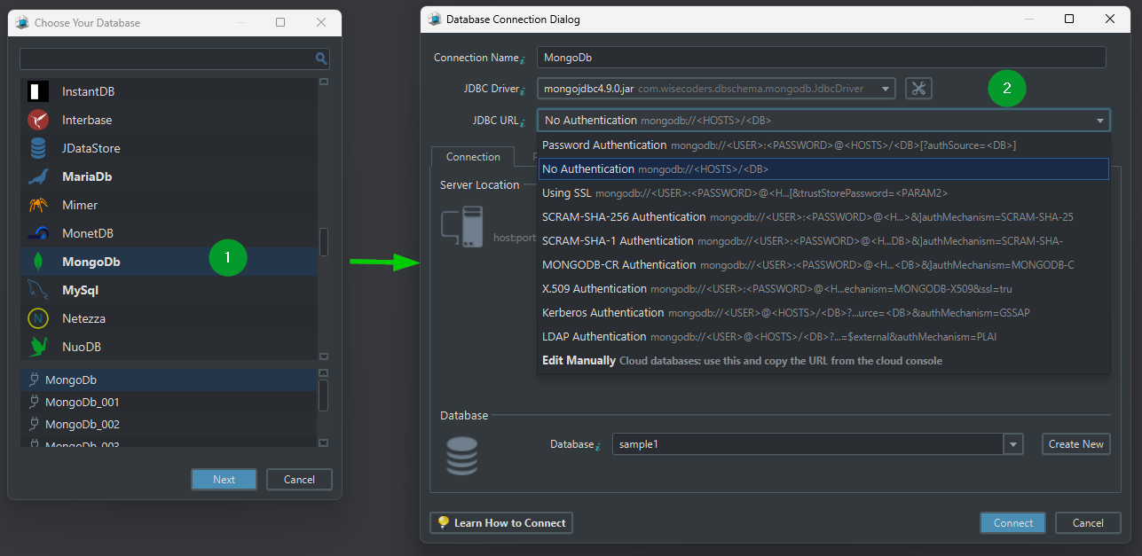
Task: Select the MongoDb_002 connection entry
Action: pos(169,424)
